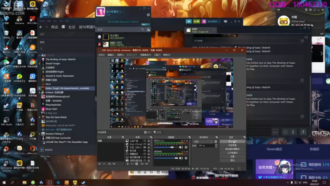This screenshot has height=186, width=330.
Task: Click 启动虚拟摄像机 button in OBS
Action: (x=232, y=149)
